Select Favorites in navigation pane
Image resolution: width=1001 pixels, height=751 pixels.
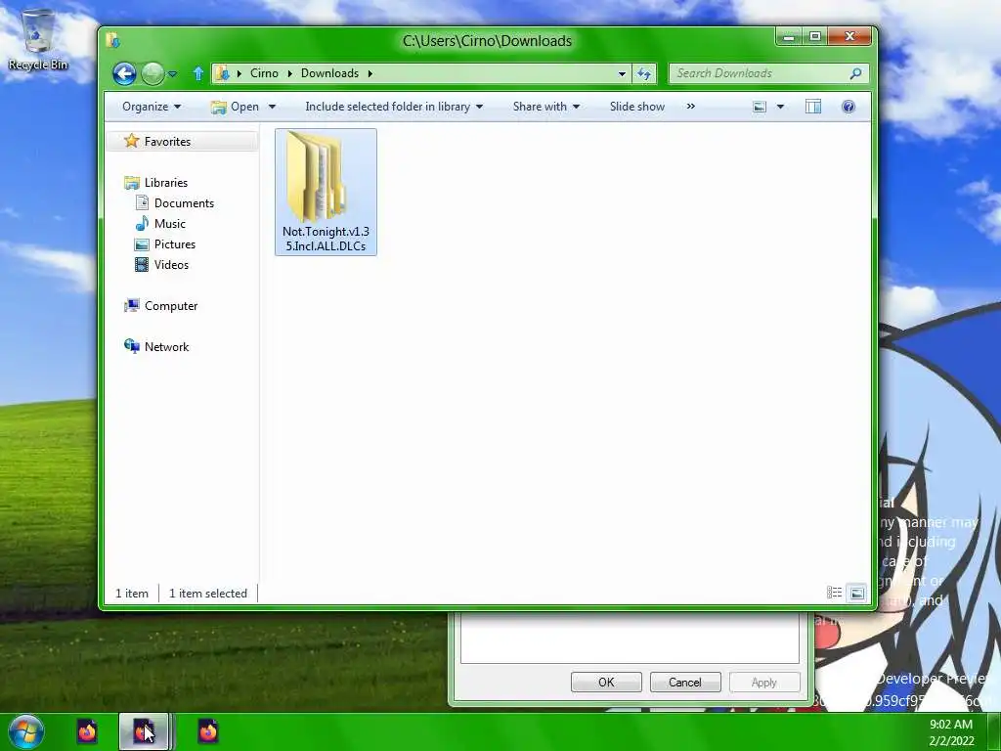167,141
